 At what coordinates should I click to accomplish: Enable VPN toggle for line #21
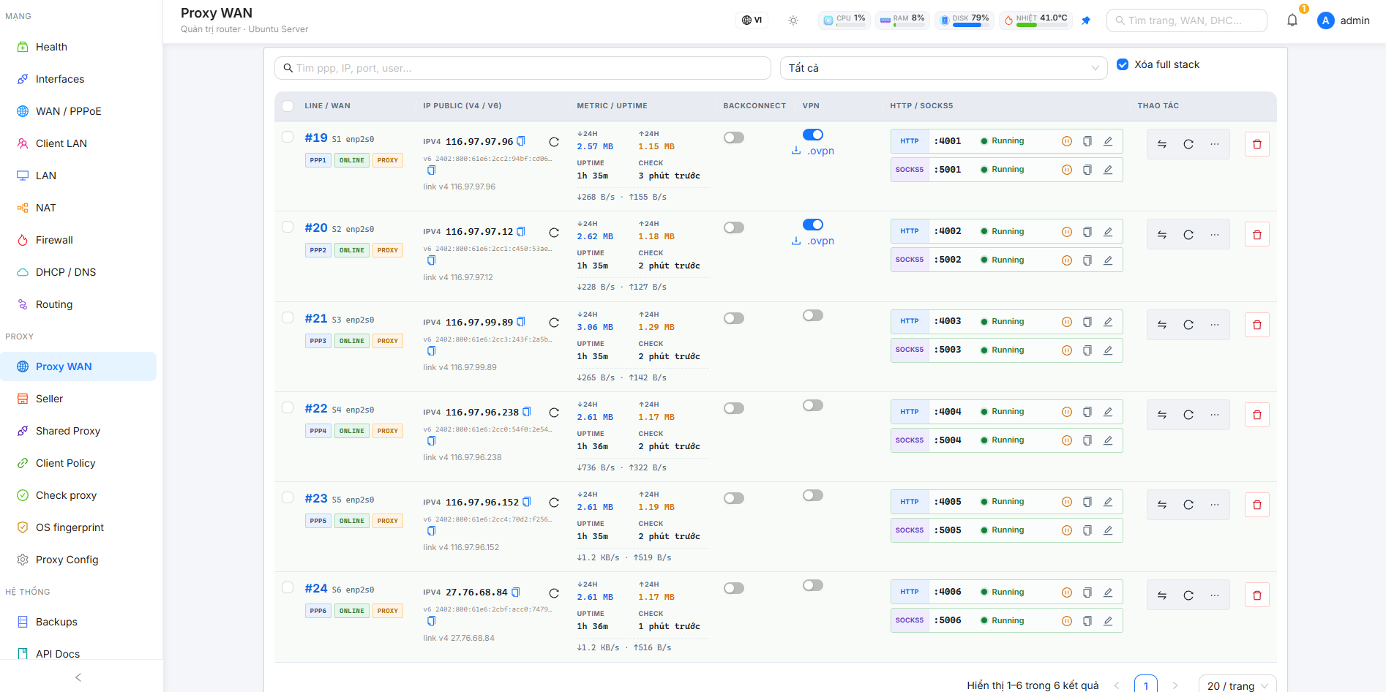pos(813,315)
